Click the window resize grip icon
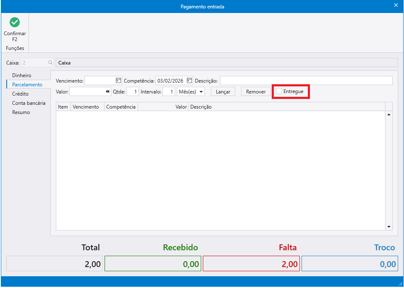The height and width of the screenshot is (288, 404). pos(400,284)
